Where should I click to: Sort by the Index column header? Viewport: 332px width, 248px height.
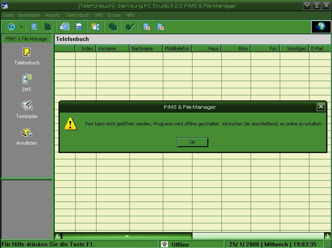click(x=86, y=49)
